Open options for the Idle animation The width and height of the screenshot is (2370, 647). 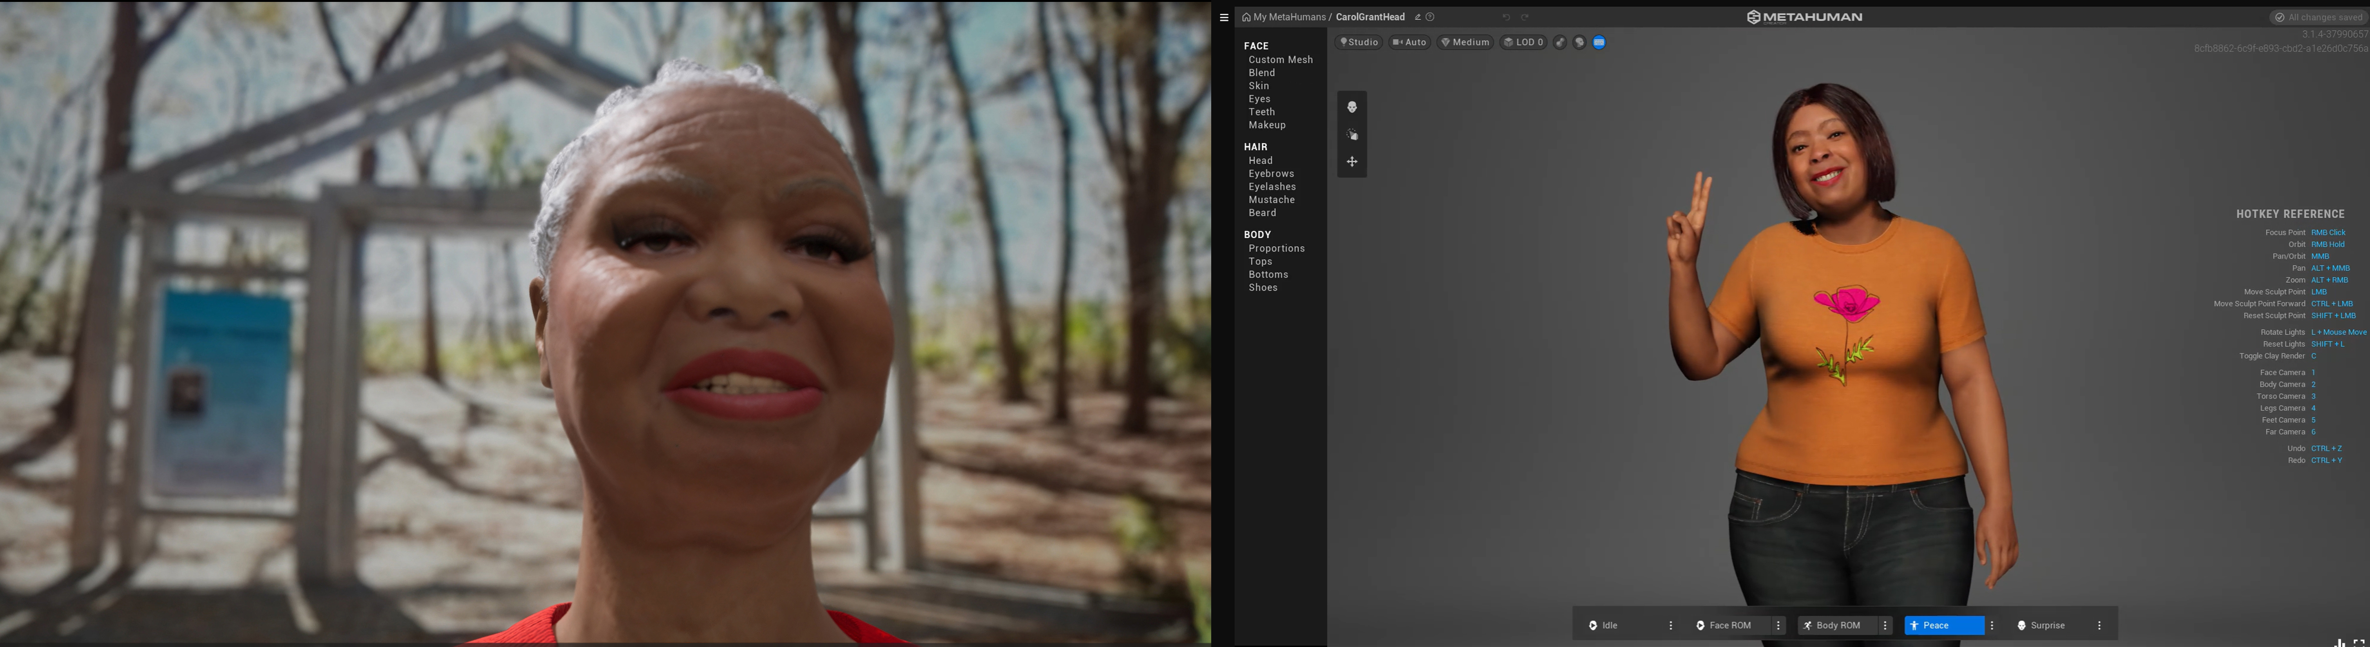coord(1671,626)
